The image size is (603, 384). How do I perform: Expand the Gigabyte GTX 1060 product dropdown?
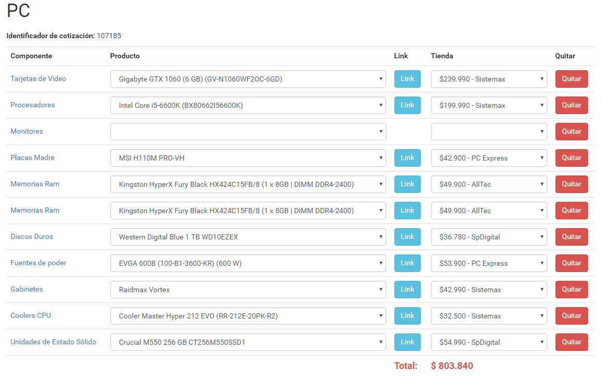(248, 79)
